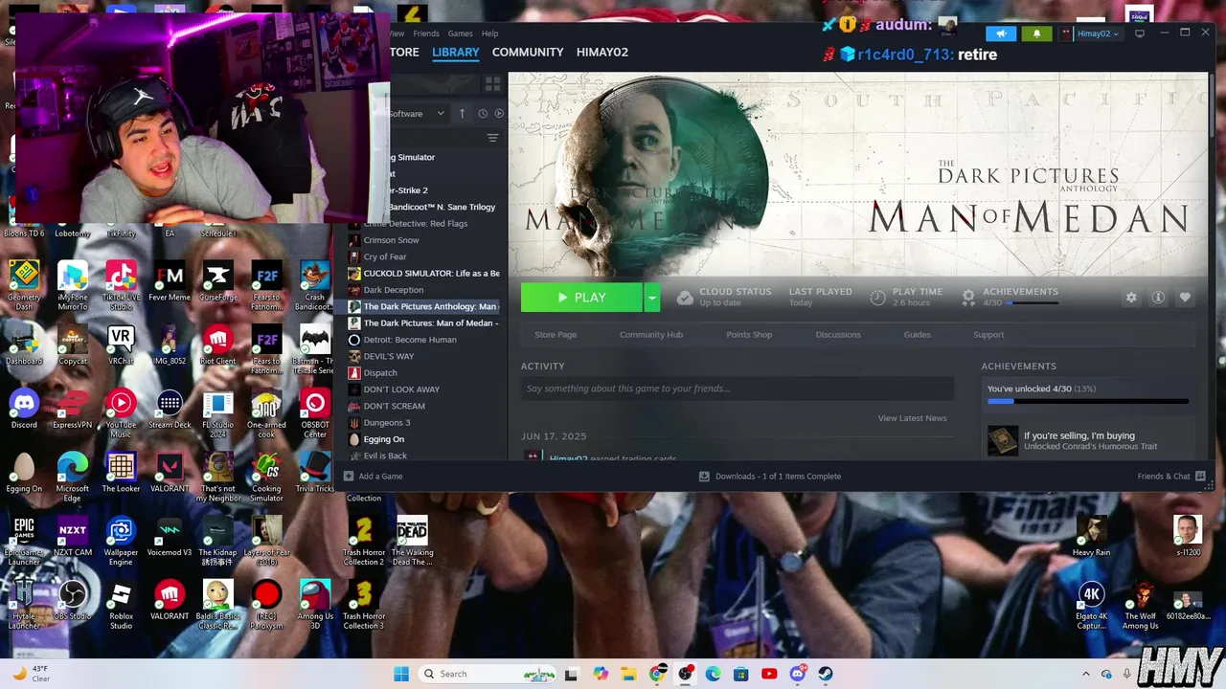Image resolution: width=1226 pixels, height=689 pixels.
Task: Open advanced library filter icon
Action: pyautogui.click(x=492, y=138)
